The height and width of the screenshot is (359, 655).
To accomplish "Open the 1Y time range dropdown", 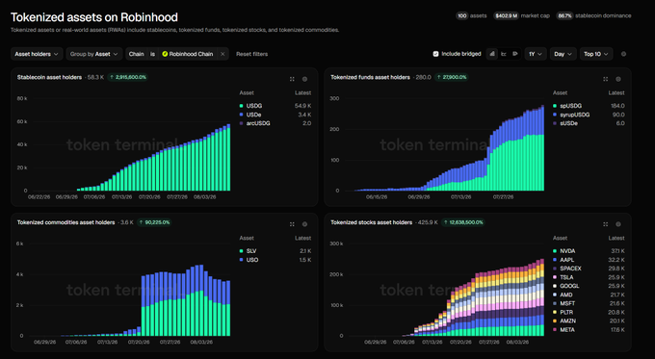I will click(x=536, y=54).
